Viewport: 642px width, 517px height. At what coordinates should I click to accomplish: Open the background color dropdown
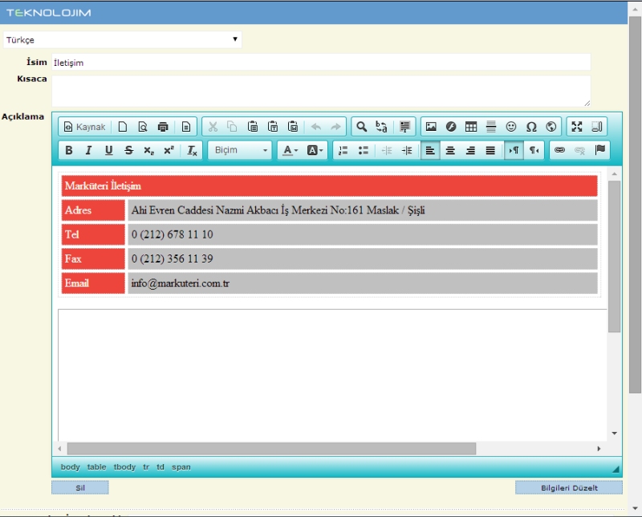click(315, 150)
